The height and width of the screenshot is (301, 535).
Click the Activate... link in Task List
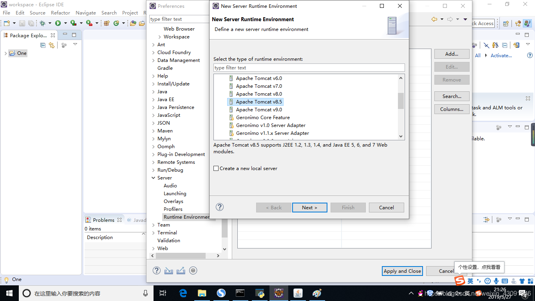coord(501,56)
